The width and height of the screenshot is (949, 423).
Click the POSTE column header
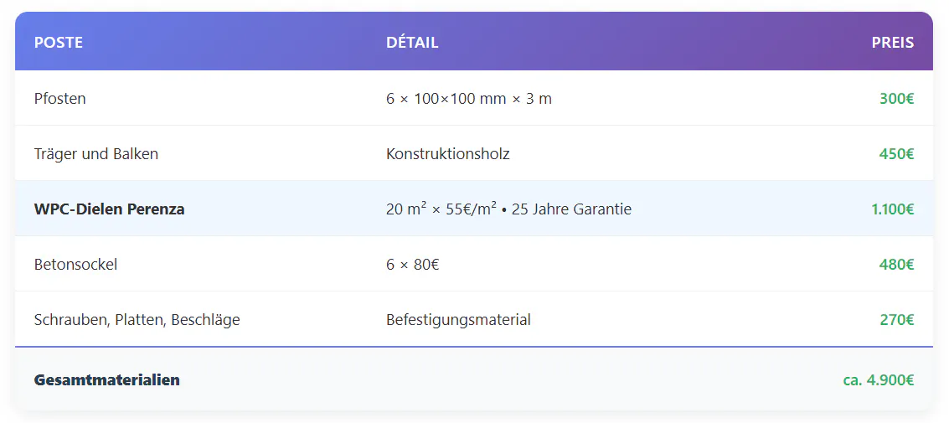(59, 42)
